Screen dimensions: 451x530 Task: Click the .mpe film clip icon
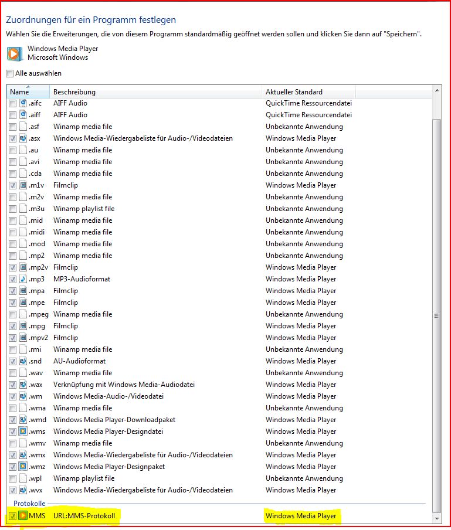click(23, 303)
